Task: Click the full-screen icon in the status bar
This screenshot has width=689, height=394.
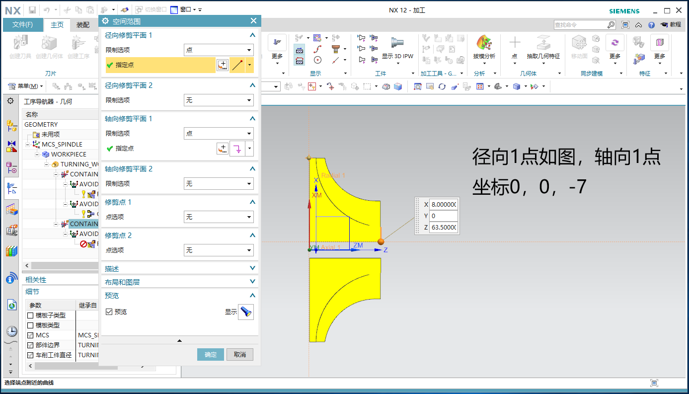Action: [654, 383]
